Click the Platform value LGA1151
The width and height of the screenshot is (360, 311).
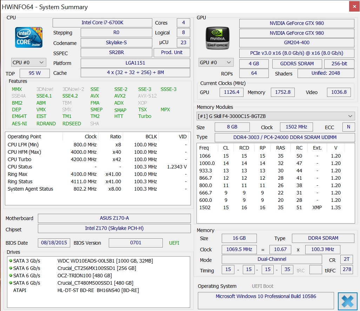[135, 63]
